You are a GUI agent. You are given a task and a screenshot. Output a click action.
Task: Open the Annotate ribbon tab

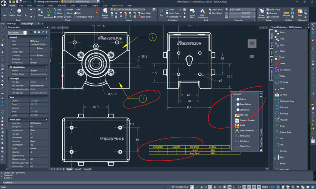(x=62, y=6)
